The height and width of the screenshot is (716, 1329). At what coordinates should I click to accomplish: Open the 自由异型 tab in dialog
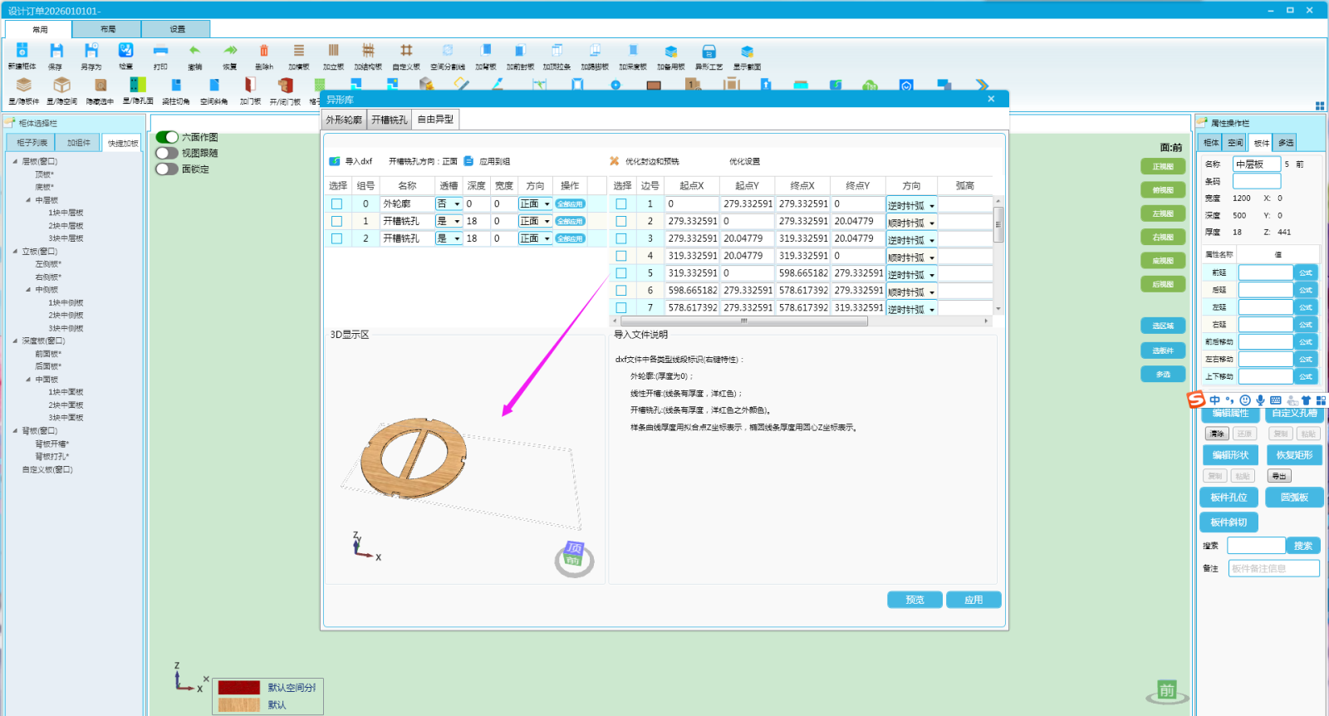tap(435, 120)
